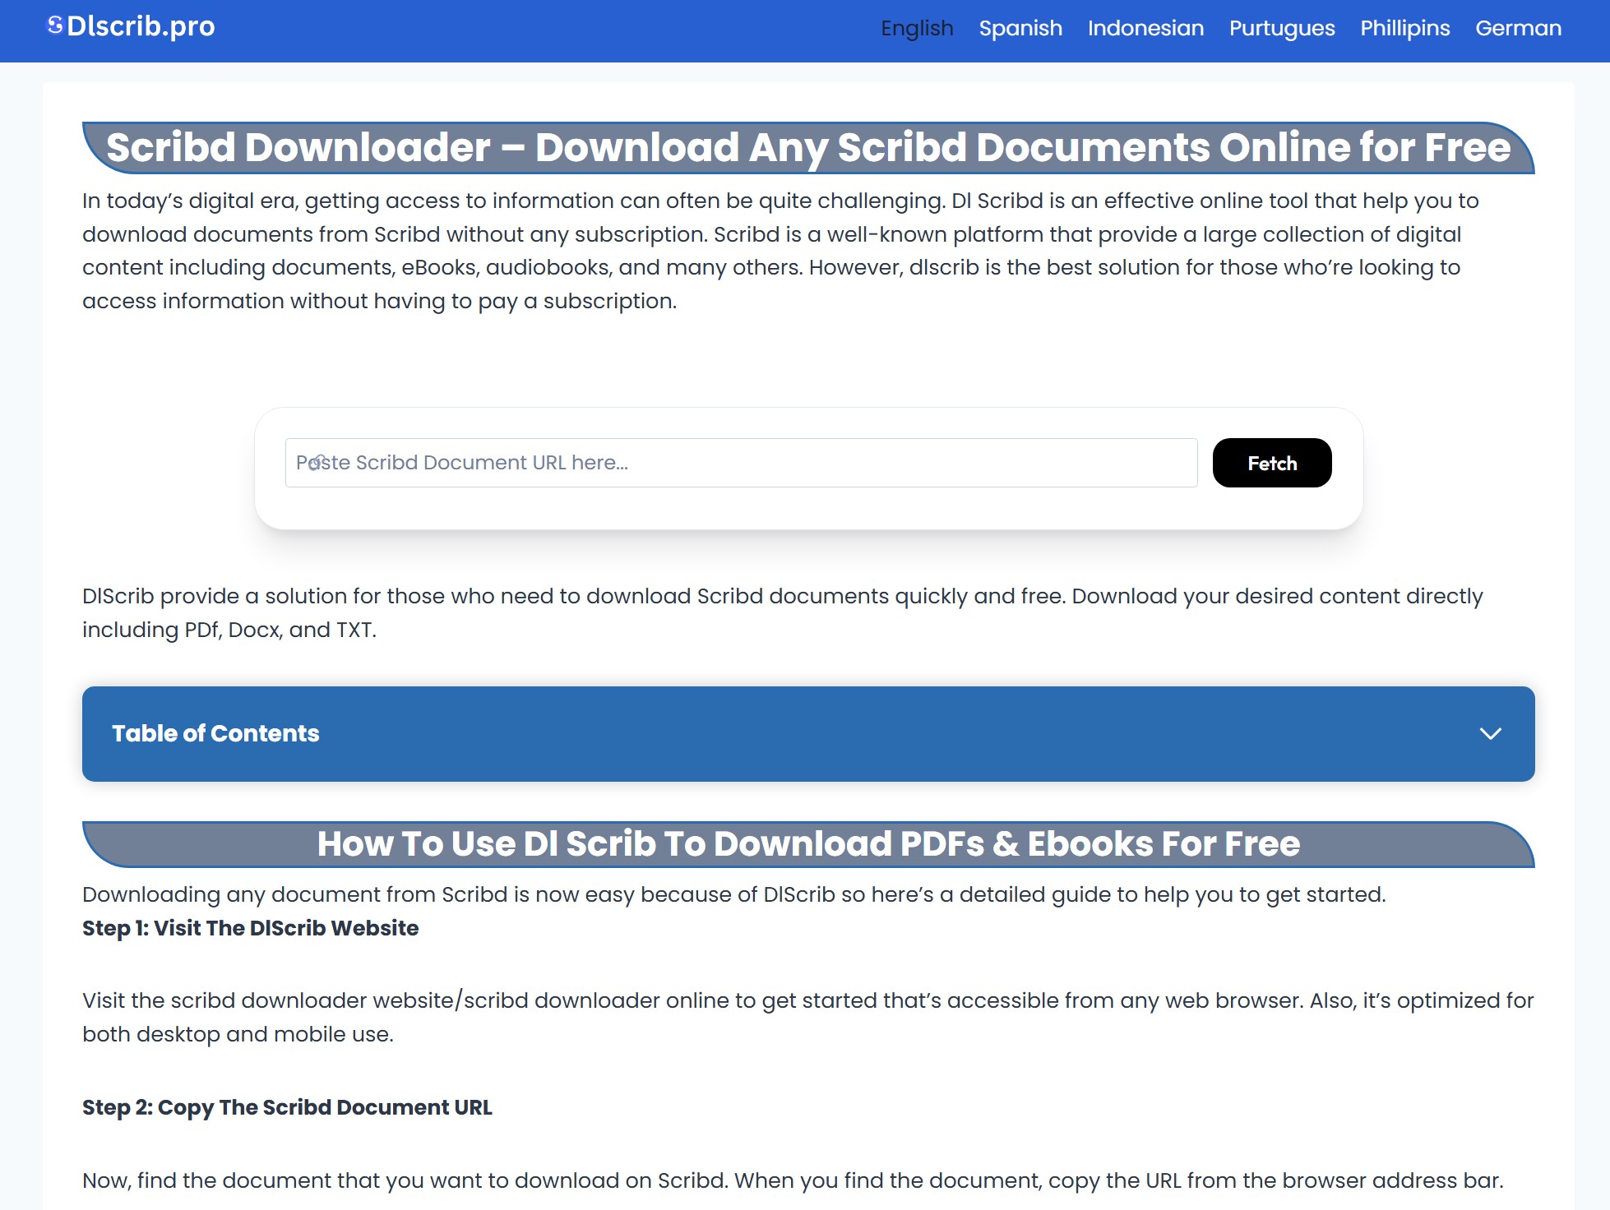
Task: Click the S glyph next to Dlscrib.pro
Action: 55,25
